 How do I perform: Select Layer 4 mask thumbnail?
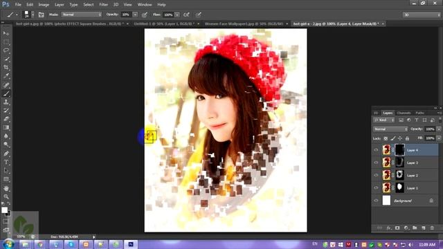[x=399, y=150]
